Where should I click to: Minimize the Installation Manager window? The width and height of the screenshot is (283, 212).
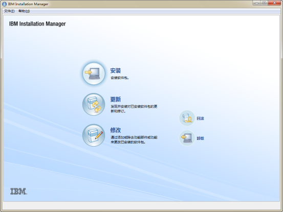click(x=256, y=3)
